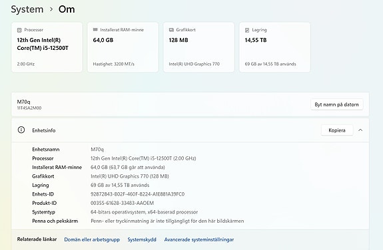
Task: Click the 14,55 TB storage value
Action: pos(256,40)
